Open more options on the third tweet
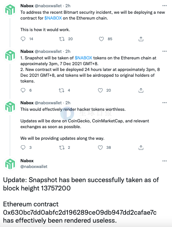The height and width of the screenshot is (227, 172). 164,103
